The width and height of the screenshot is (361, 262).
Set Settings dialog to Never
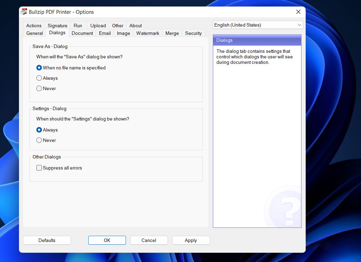point(39,140)
